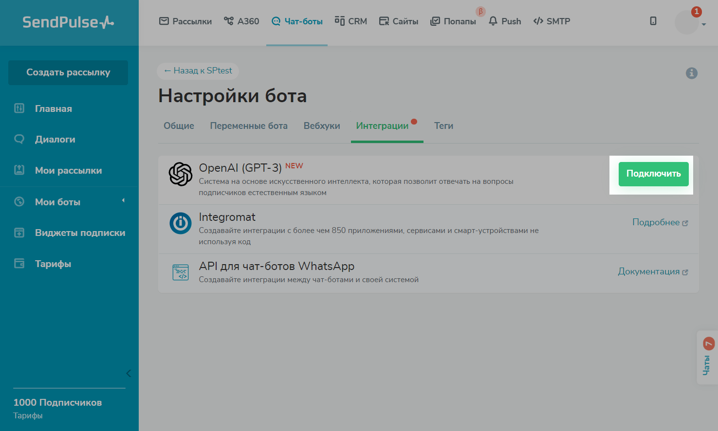718x431 pixels.
Task: Click the Главная sidebar icon
Action: [x=19, y=108]
